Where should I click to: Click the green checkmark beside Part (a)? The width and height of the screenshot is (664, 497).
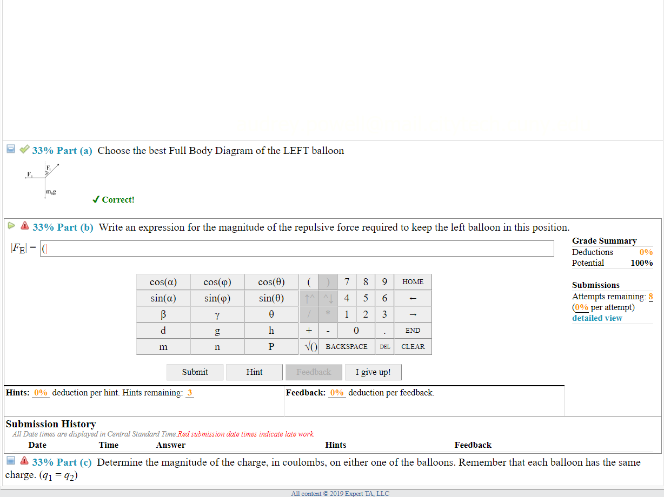[x=24, y=150]
